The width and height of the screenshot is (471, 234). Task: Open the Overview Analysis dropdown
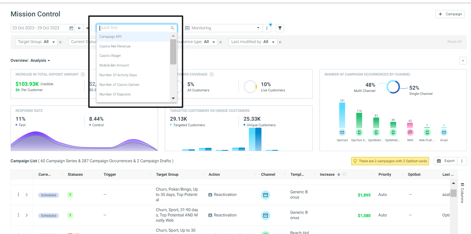30,61
